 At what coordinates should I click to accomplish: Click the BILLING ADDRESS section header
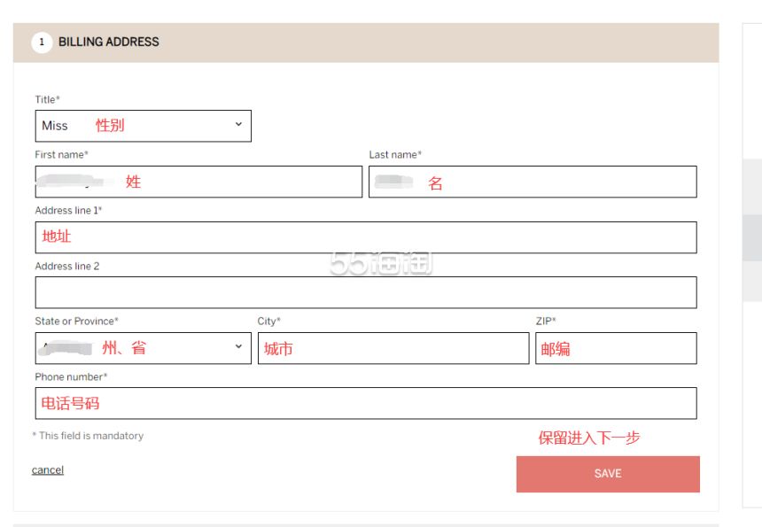(109, 42)
